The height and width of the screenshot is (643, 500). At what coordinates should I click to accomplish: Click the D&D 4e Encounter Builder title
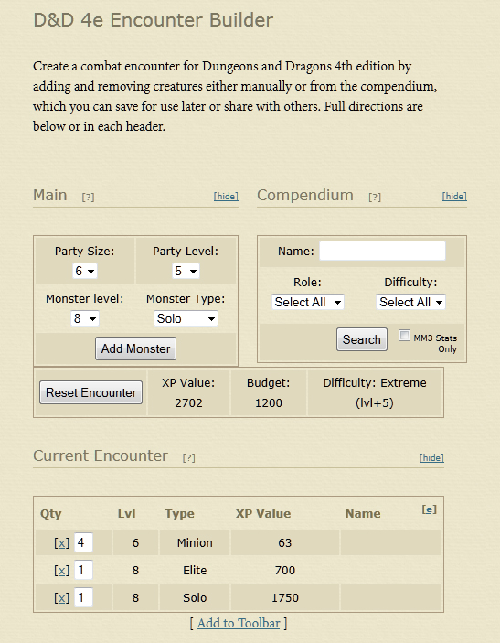154,20
